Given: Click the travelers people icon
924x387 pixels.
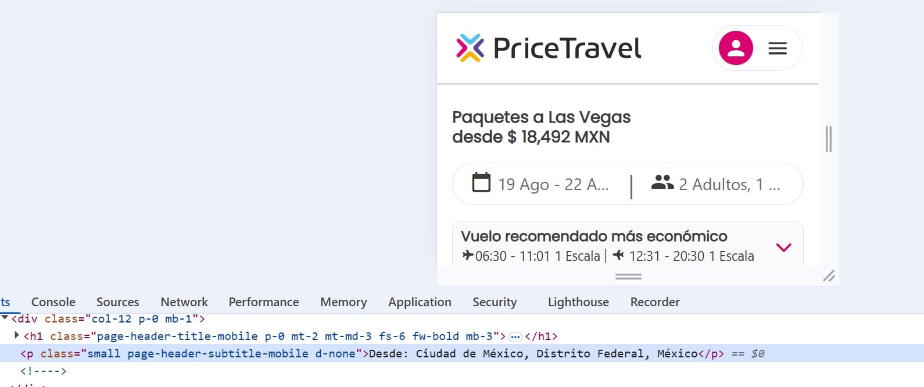Looking at the screenshot, I should coord(662,182).
